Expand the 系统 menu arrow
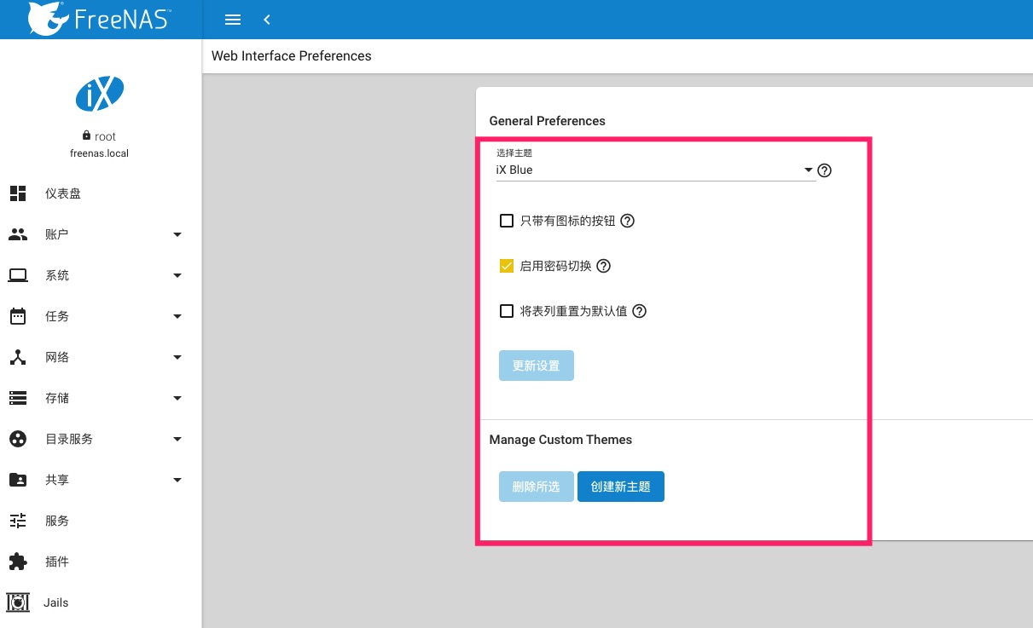The image size is (1033, 628). (177, 275)
